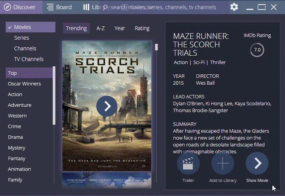Sort by the A-Z tab
The height and width of the screenshot is (196, 285).
pyautogui.click(x=100, y=28)
